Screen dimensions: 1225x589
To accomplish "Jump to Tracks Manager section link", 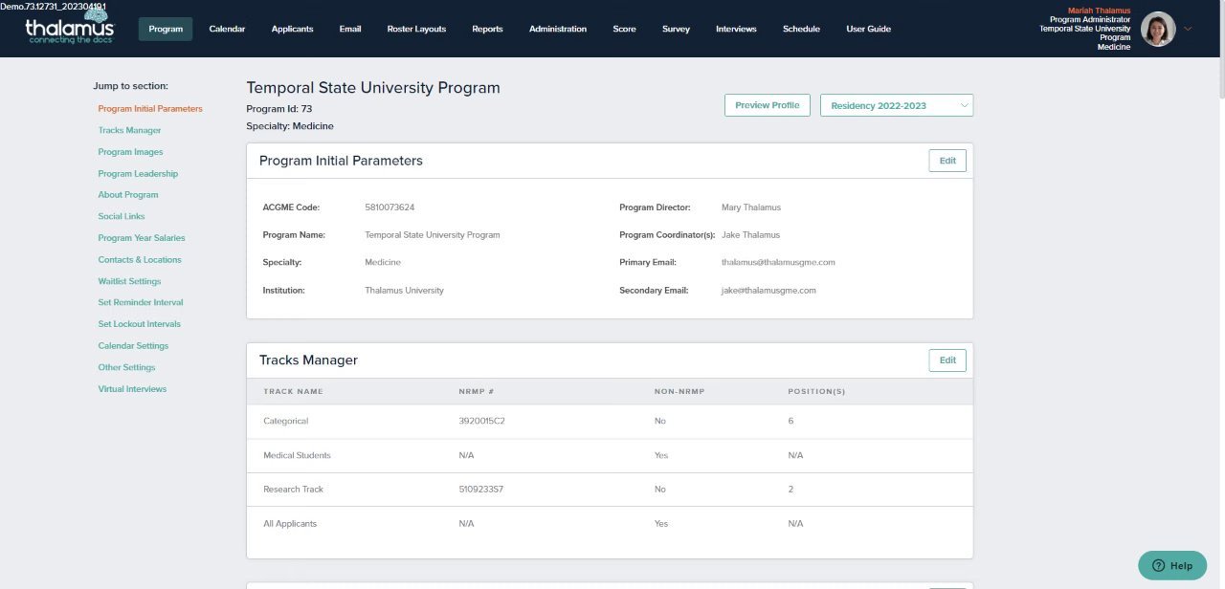I will click(x=129, y=130).
